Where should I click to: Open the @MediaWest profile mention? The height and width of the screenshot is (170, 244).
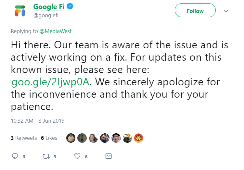coord(56,31)
